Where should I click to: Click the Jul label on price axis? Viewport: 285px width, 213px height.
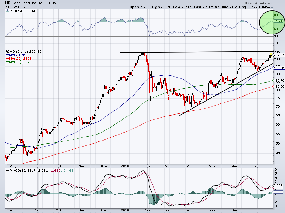(x=257, y=166)
